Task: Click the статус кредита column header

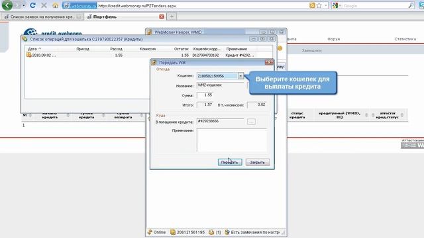Action: click(x=297, y=115)
